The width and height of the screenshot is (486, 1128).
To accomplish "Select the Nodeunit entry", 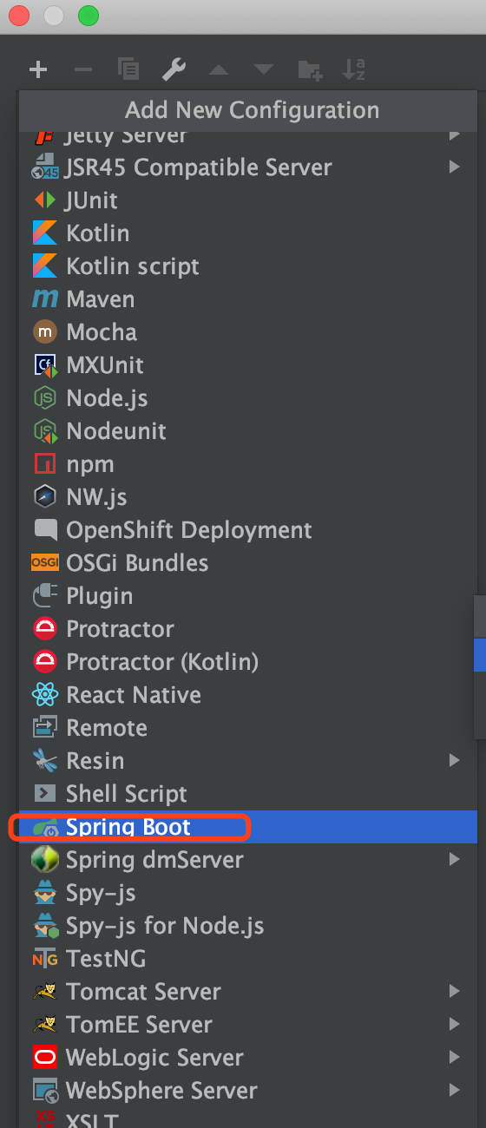I will pos(248,431).
